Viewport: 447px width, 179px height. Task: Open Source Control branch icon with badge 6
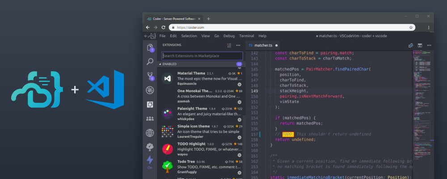pos(150,76)
